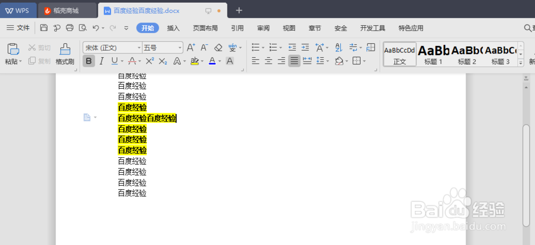This screenshot has width=535, height=245.
Task: Open a new tab with plus button
Action: [x=239, y=11]
